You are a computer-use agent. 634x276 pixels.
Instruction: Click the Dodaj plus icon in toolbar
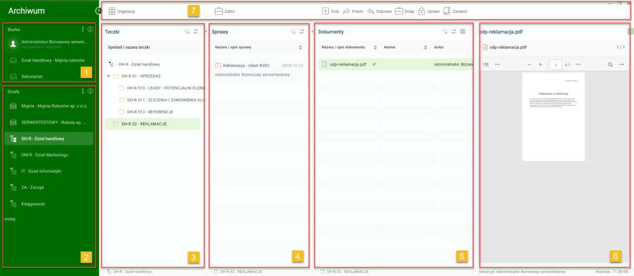pyautogui.click(x=326, y=11)
